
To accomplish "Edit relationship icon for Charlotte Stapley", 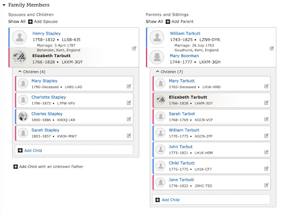I will click(129, 103).
